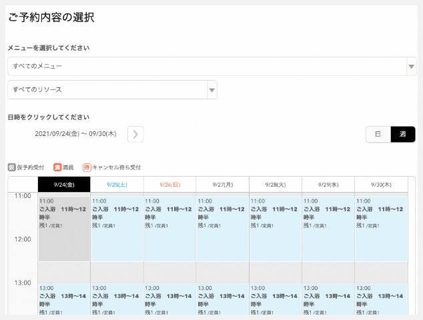Switch to 日 (day) view

click(378, 134)
